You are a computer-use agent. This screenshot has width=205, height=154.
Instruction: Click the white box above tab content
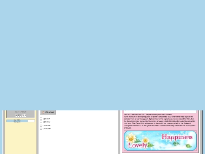[x=160, y=111]
